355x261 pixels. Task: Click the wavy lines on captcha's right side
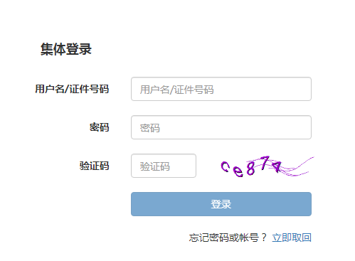tap(298, 167)
